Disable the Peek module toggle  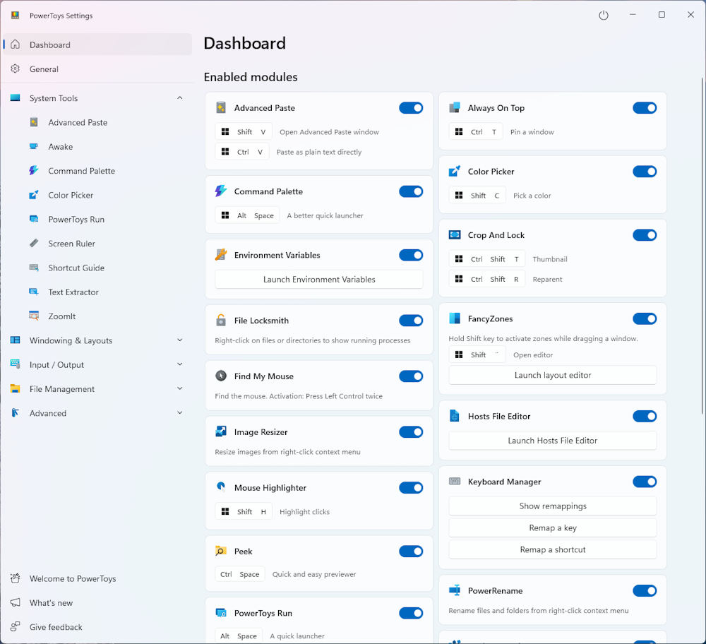coord(411,551)
